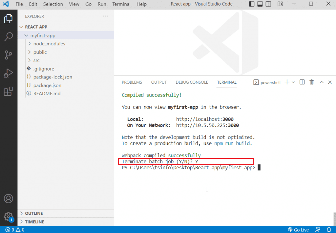Viewport: 336px width, 233px height.
Task: Split the terminal pane
Action: 302,82
